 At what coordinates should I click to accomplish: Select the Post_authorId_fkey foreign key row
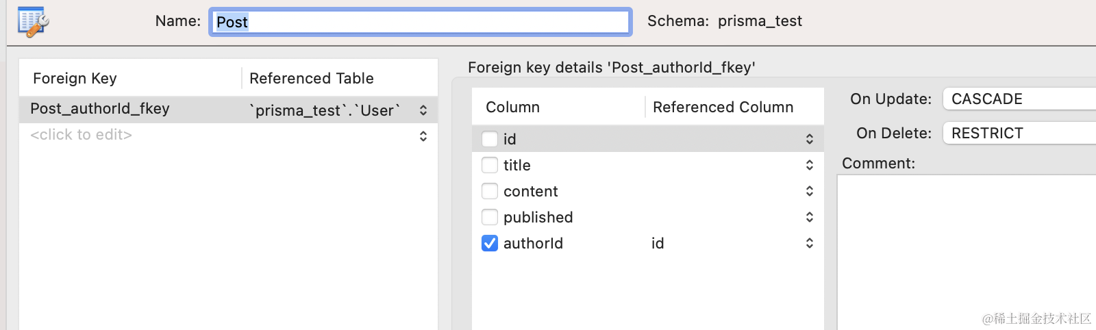[100, 109]
